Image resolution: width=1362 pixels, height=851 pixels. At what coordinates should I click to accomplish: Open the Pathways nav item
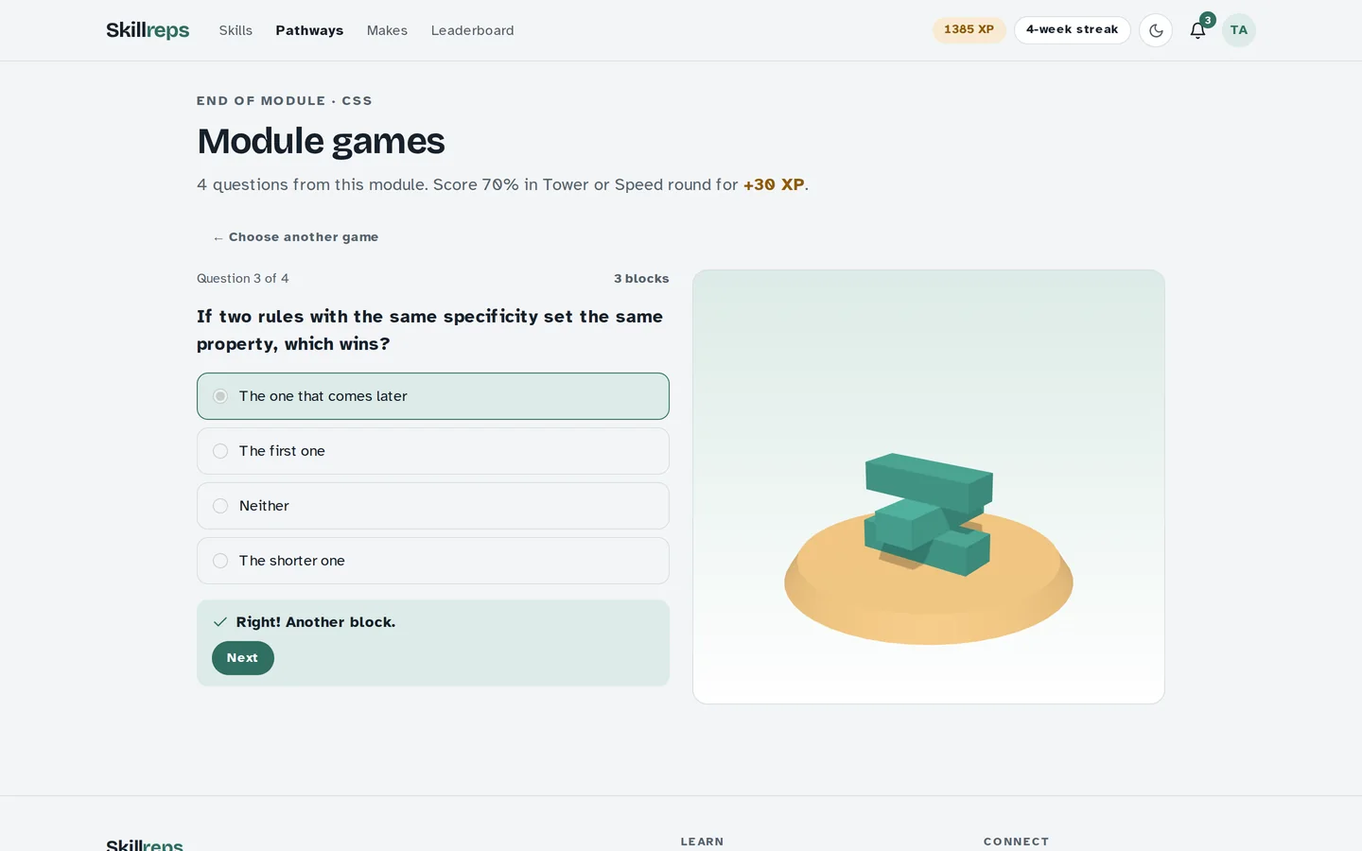309,30
